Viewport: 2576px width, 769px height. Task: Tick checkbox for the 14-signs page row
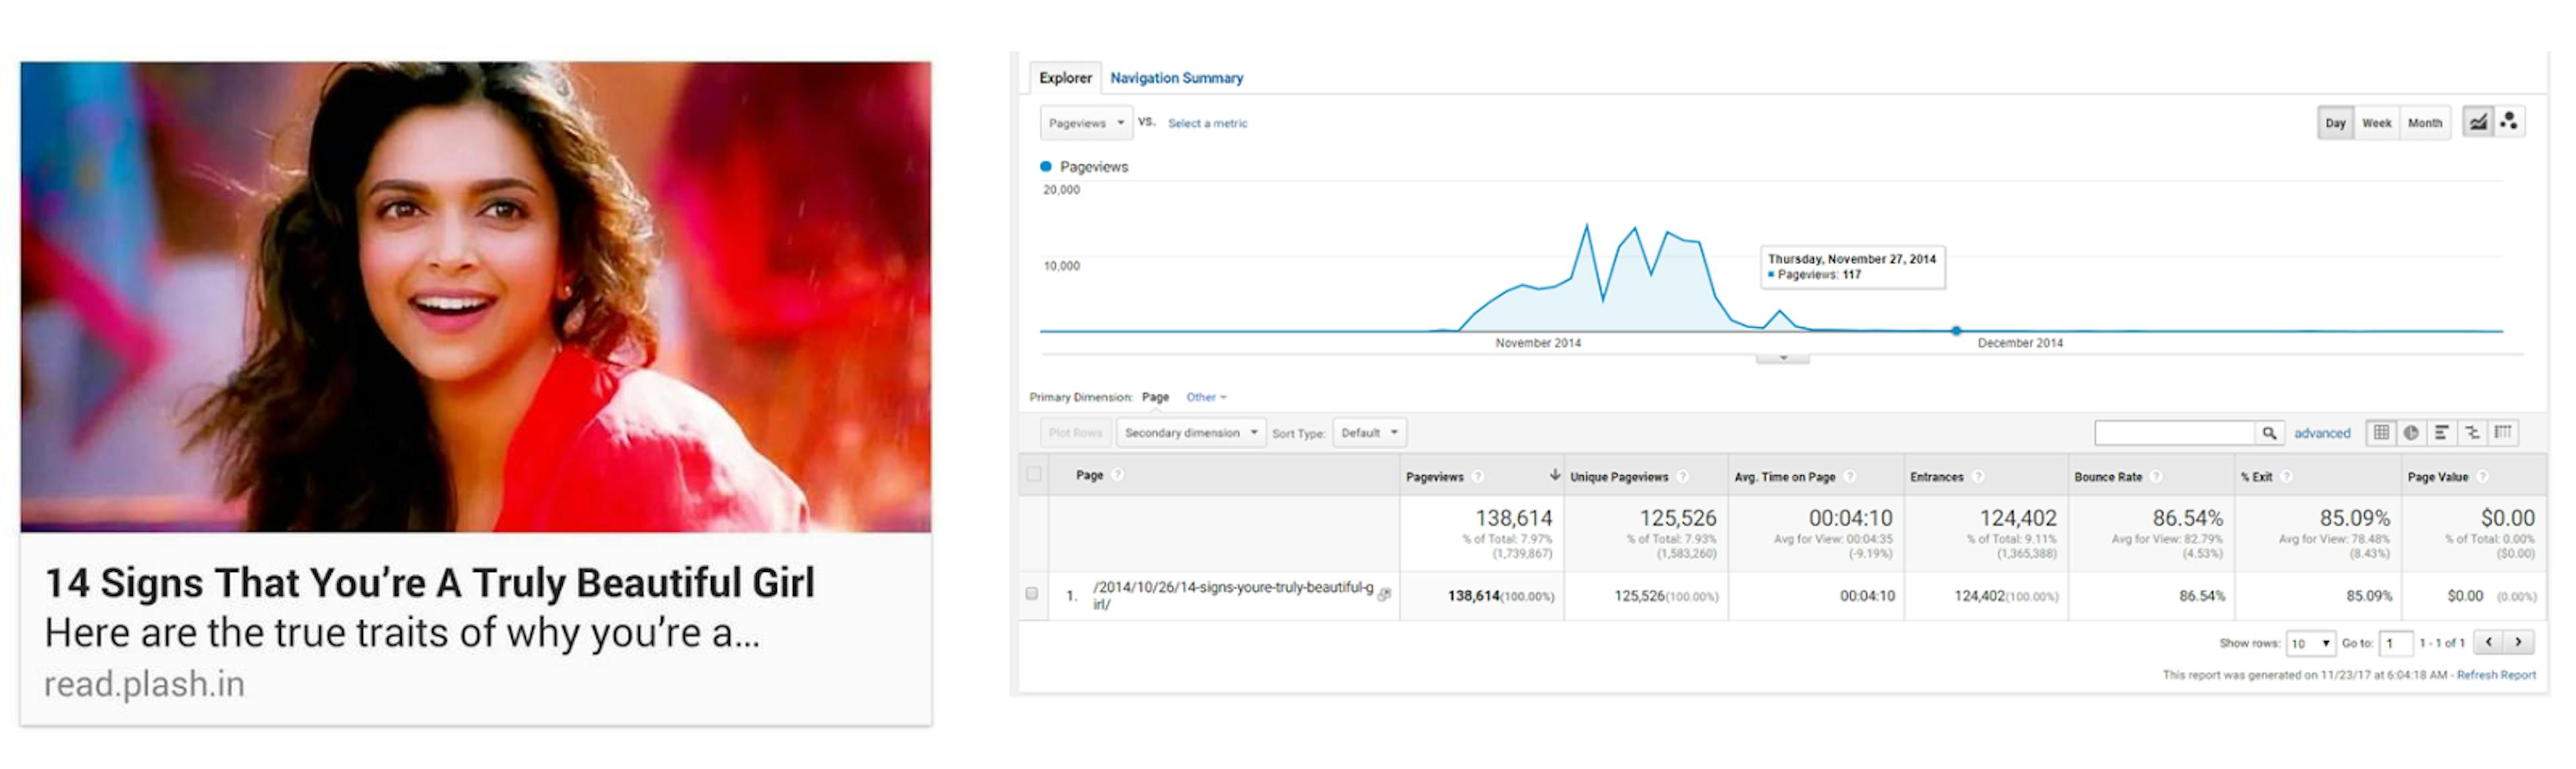click(x=1032, y=594)
